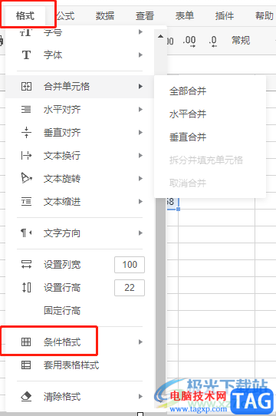The image size is (276, 416).
Task: Expand the 条件格式 submenu arrow
Action: (x=140, y=342)
